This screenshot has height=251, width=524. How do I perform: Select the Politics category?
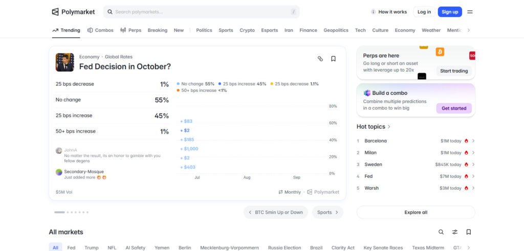204,30
